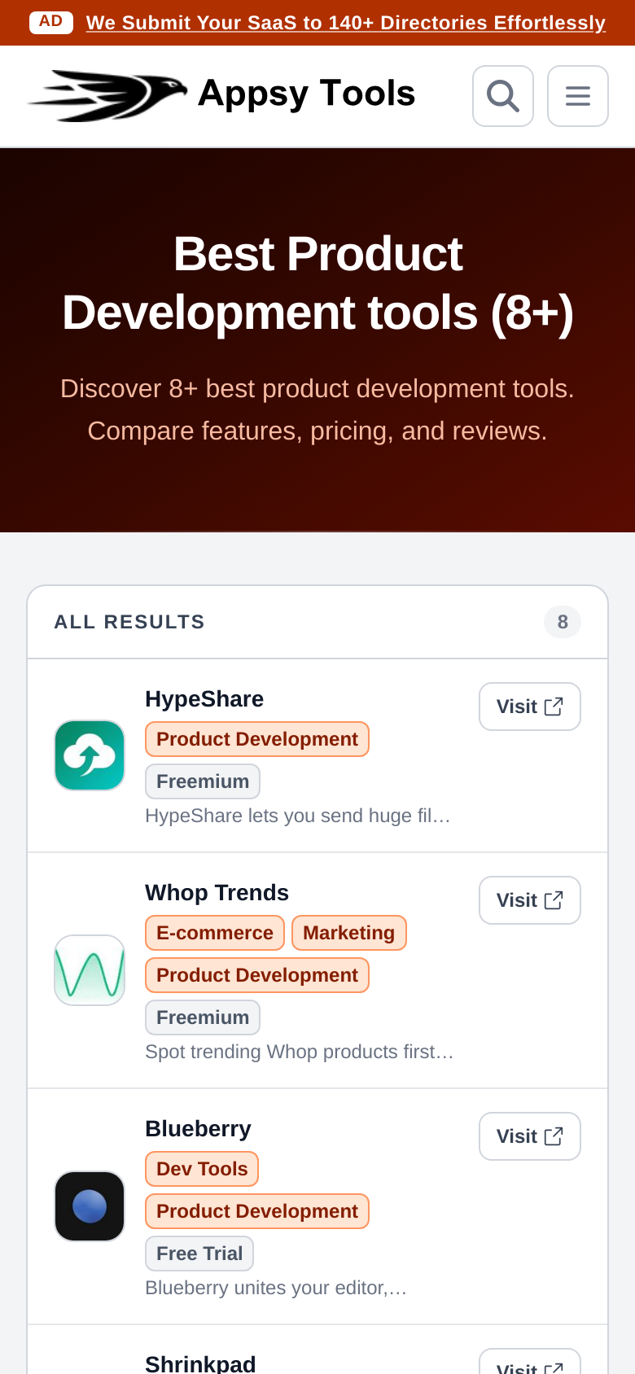This screenshot has width=635, height=1374.
Task: Open the hamburger menu button
Action: pyautogui.click(x=578, y=96)
